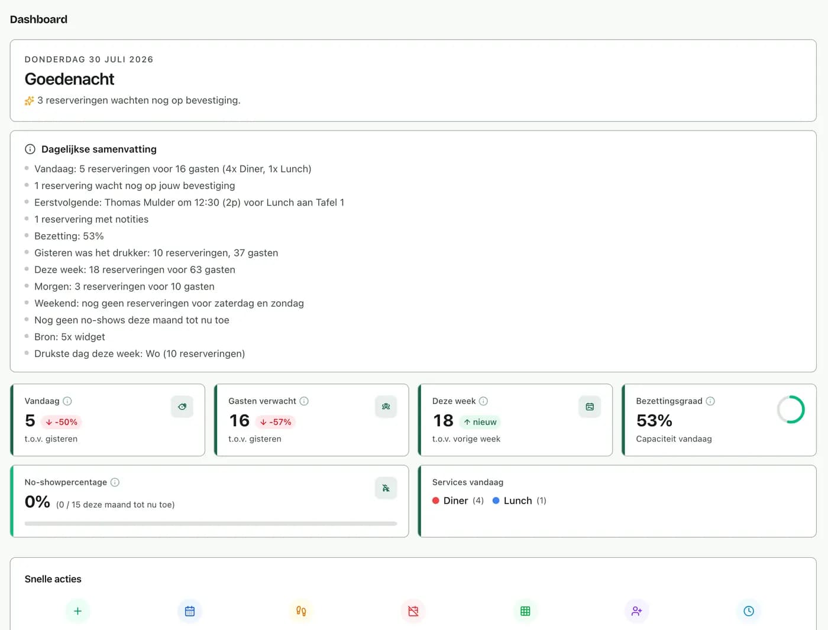The width and height of the screenshot is (828, 630).
Task: Click the 53% value in Bezettingsgraad card
Action: coord(654,421)
